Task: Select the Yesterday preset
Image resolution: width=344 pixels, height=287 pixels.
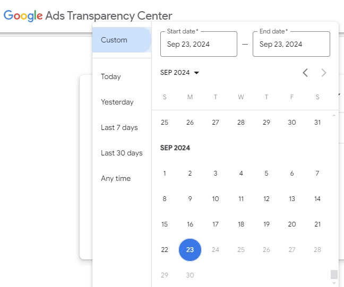Action: coord(117,102)
